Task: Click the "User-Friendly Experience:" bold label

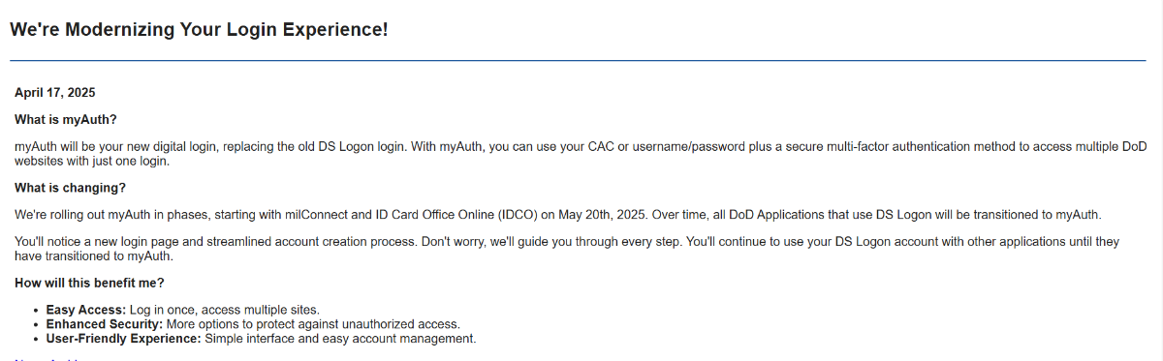Action: tap(124, 339)
